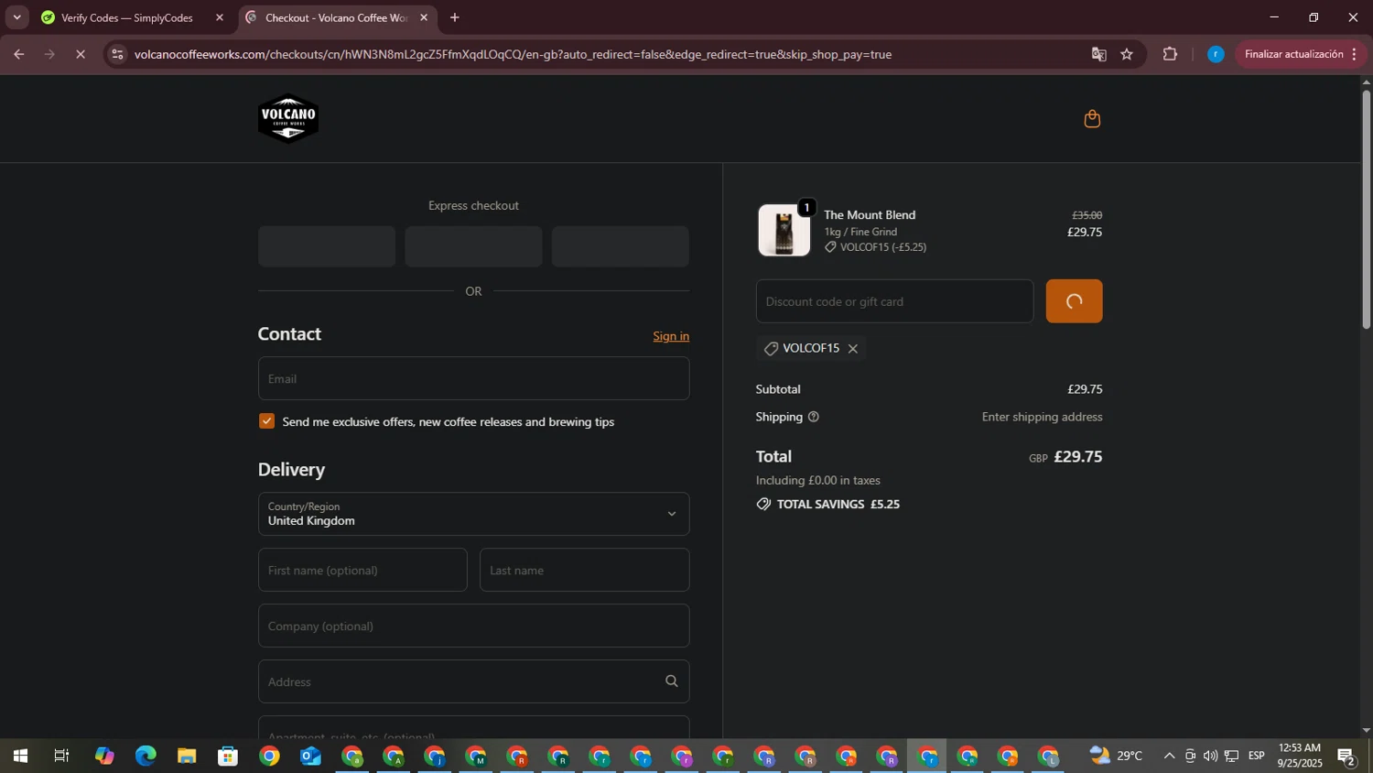
Task: Focus the Email input field
Action: pyautogui.click(x=473, y=378)
